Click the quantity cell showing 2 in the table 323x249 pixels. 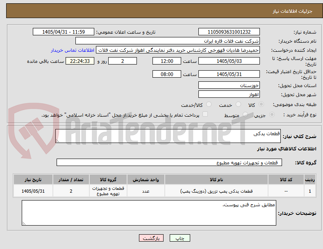coord(71,191)
